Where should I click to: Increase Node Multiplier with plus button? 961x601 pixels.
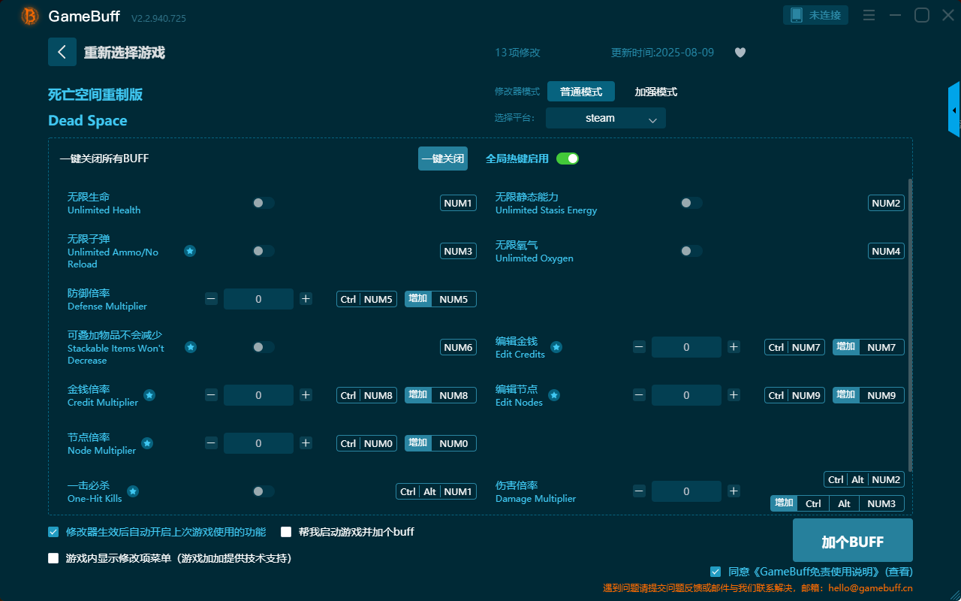click(306, 443)
